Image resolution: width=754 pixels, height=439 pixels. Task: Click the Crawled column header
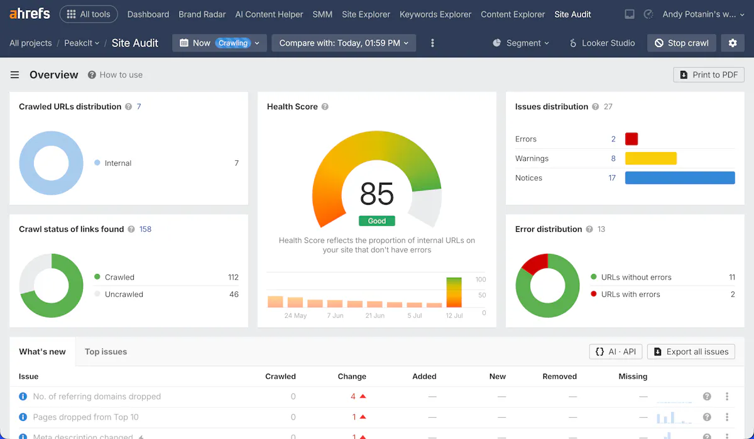click(280, 376)
